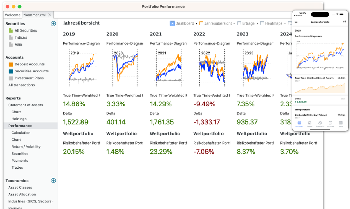
Task: Open Deposit Accounts
Action: point(30,64)
